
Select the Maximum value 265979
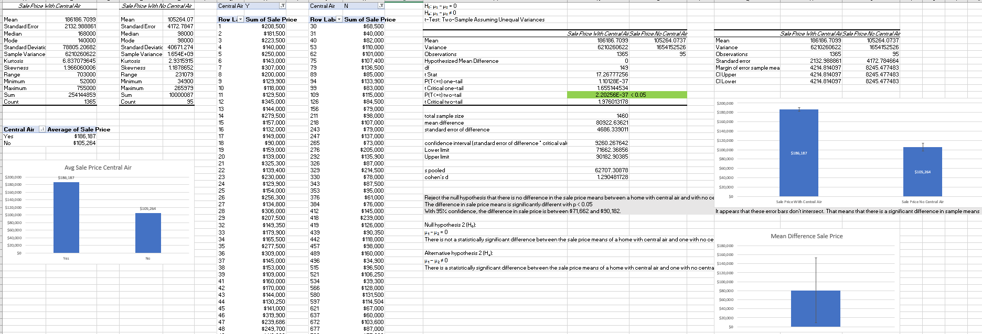tap(184, 88)
